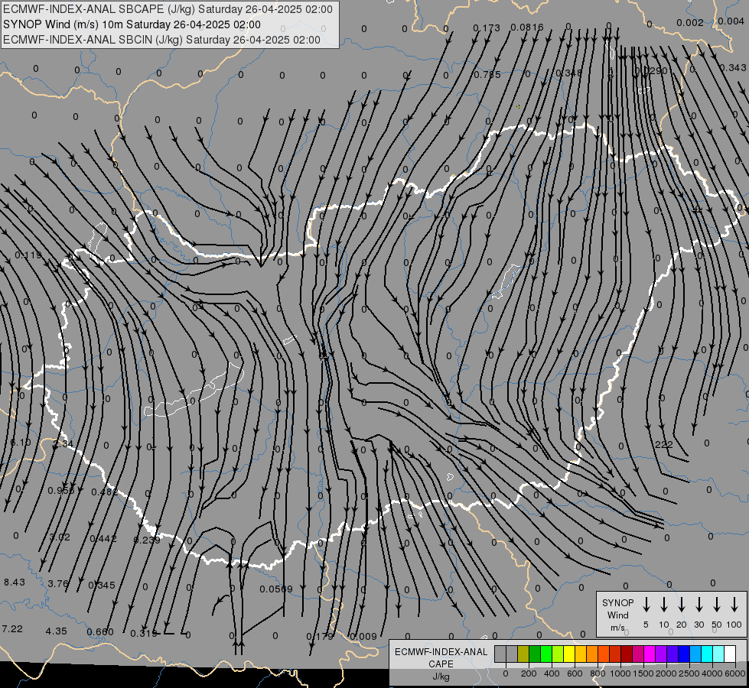Click the 1500 label on CAPE scale
This screenshot has height=688, width=749.
(643, 673)
